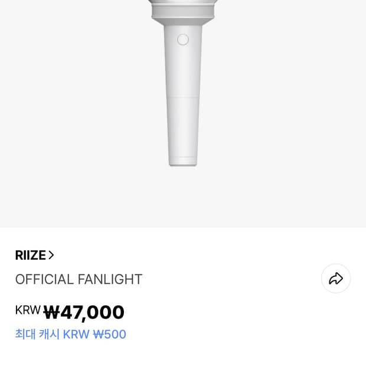The height and width of the screenshot is (366, 366).
Task: Tap the fanlight head at the image top
Action: [183, 11]
